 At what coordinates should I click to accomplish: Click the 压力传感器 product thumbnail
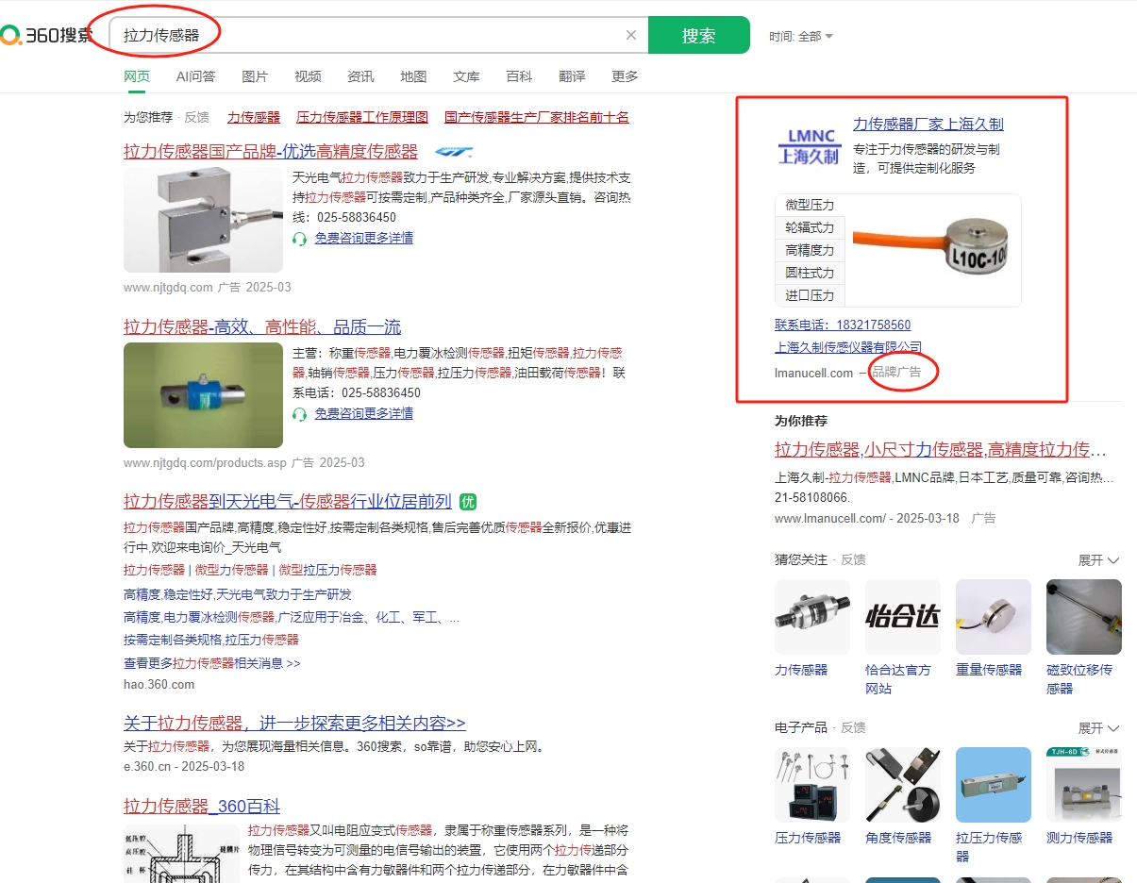tap(812, 785)
